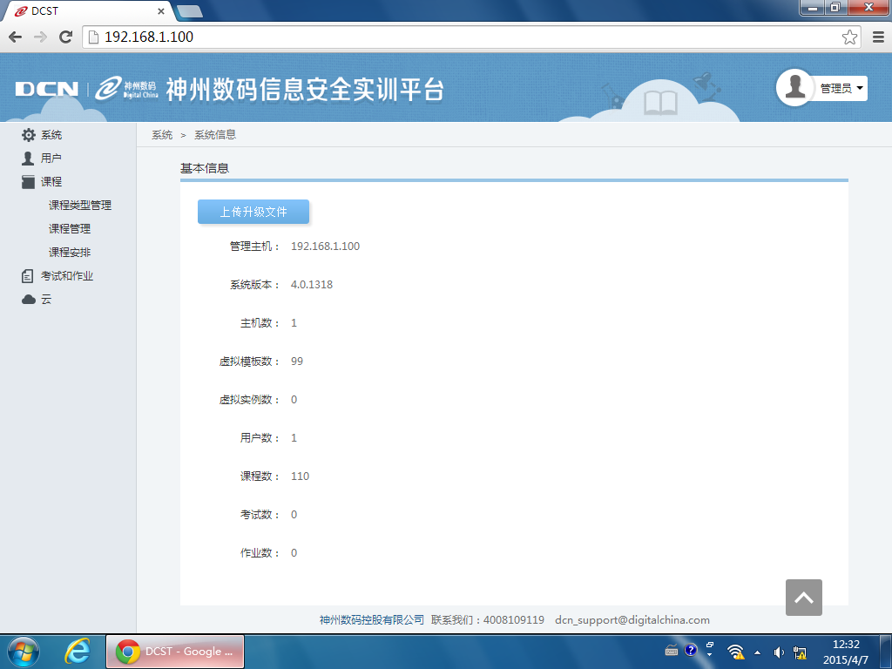Click the help question mark tray icon
This screenshot has height=669, width=892.
pos(691,650)
